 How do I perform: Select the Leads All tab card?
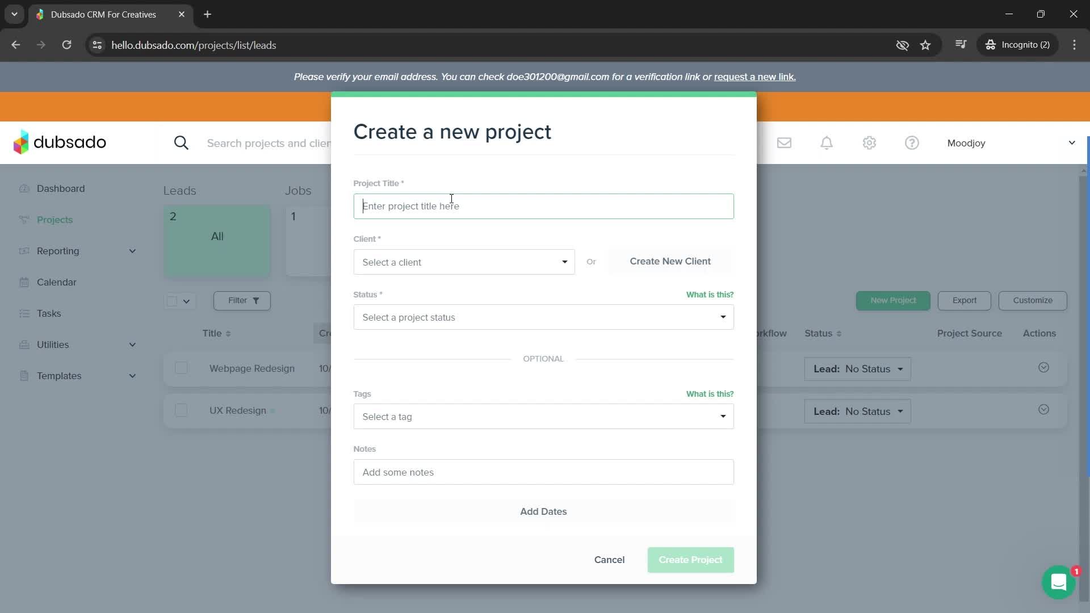217,241
